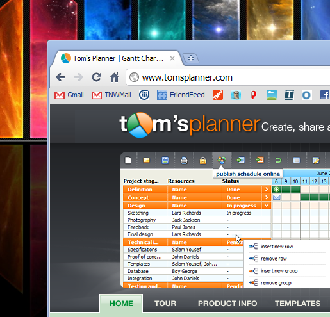The height and width of the screenshot is (317, 330).
Task: Click the green plus marker in Definition row
Action: (277, 190)
